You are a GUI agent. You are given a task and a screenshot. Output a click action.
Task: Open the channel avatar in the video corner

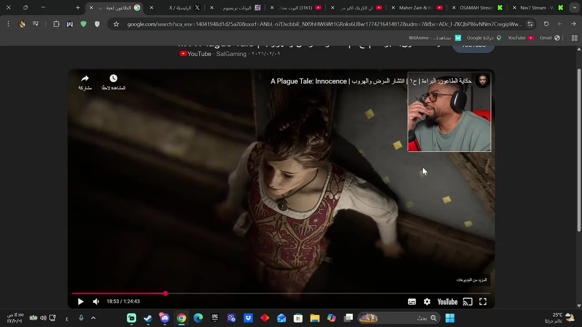click(x=482, y=81)
